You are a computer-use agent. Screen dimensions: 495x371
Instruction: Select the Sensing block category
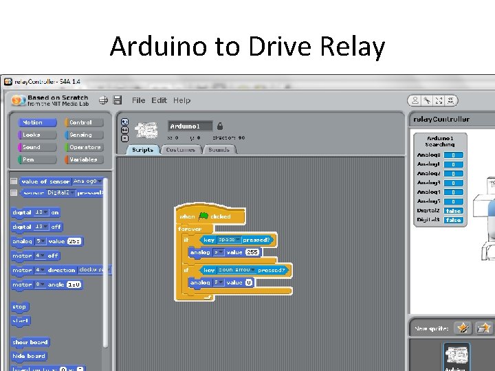(84, 135)
